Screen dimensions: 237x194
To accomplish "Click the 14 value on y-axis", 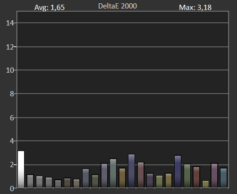I will pos(10,23).
